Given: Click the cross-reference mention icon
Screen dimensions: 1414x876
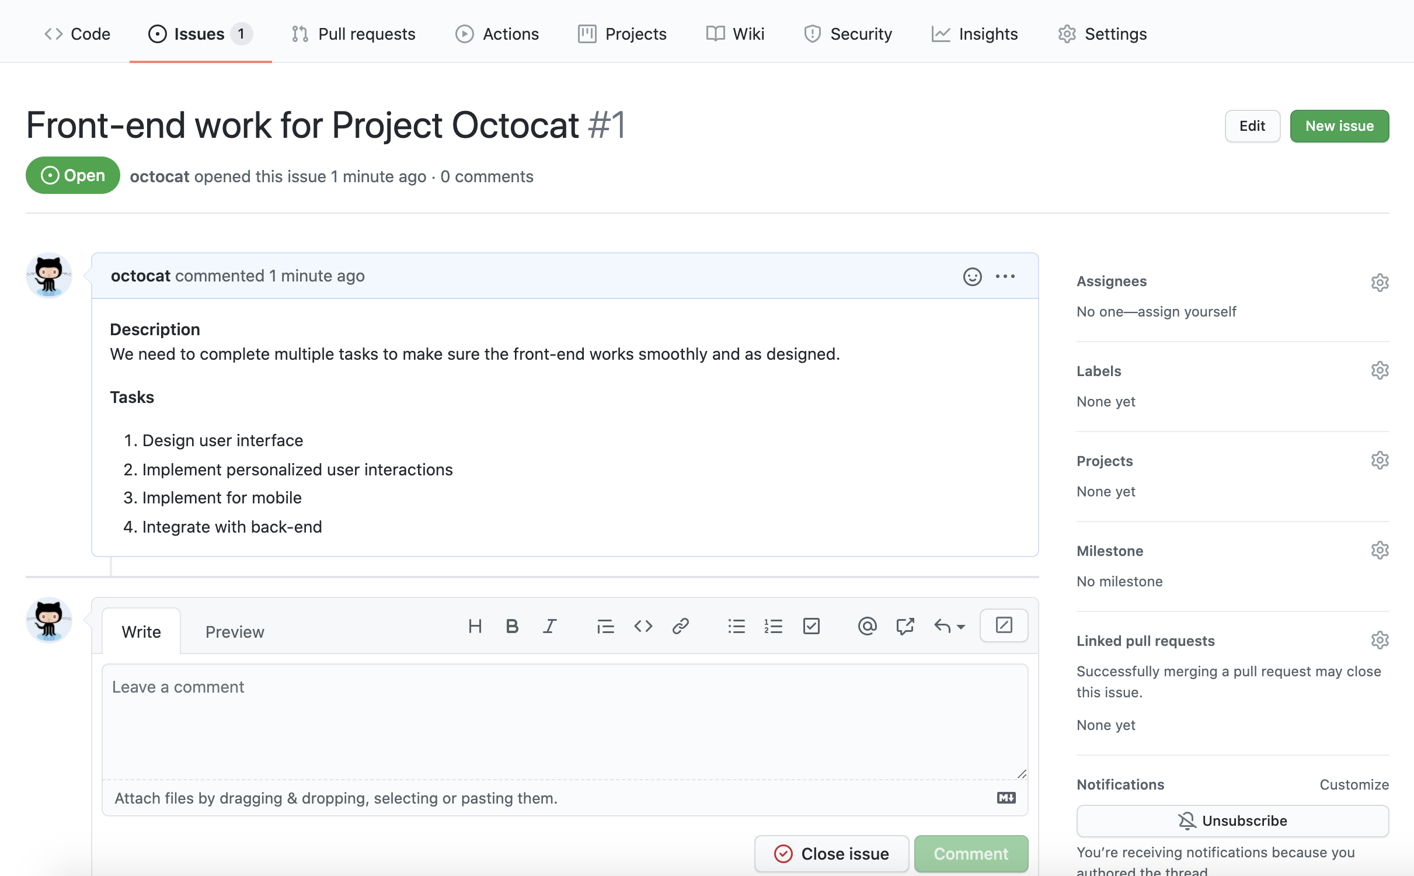Looking at the screenshot, I should pos(906,625).
